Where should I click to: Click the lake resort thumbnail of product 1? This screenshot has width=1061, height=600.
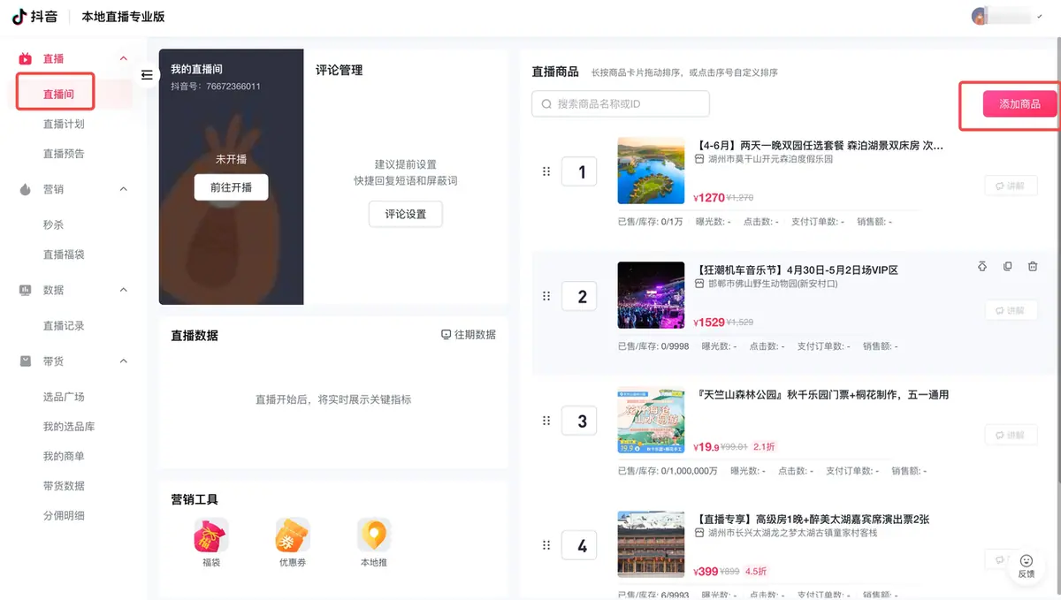pos(651,171)
